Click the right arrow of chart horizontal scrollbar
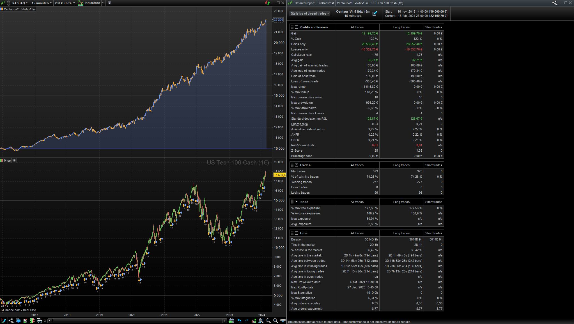Image resolution: width=574 pixels, height=324 pixels. click(224, 321)
